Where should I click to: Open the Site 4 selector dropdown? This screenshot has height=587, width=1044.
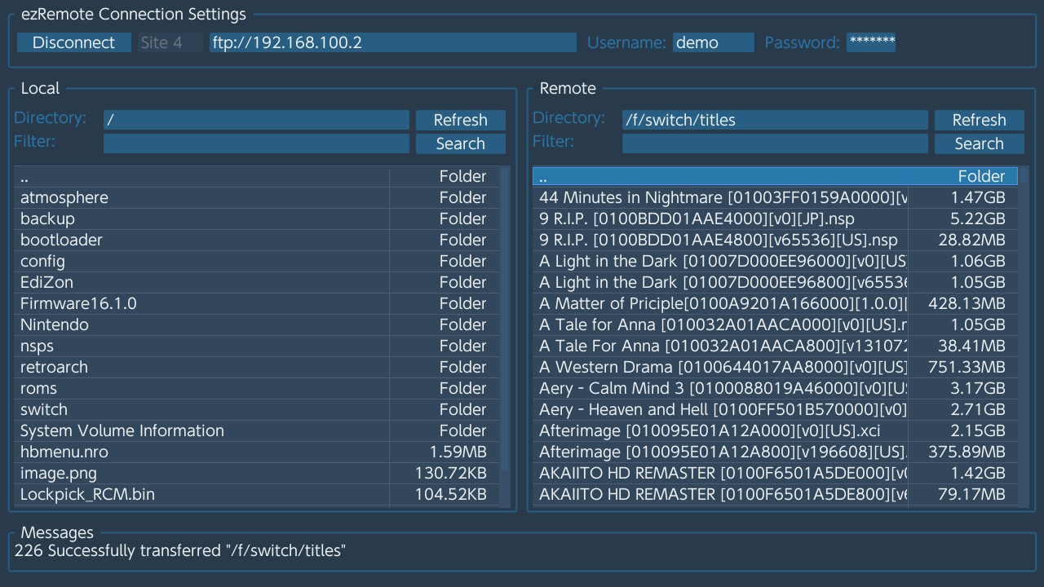[170, 43]
